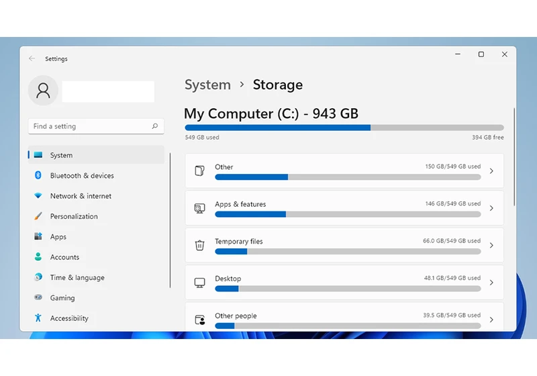
Task: Click the main content vertical scrollbar
Action: [514, 157]
